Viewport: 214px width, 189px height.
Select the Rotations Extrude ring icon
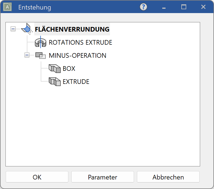(41, 42)
